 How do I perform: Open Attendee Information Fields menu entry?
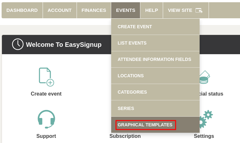[x=154, y=59]
